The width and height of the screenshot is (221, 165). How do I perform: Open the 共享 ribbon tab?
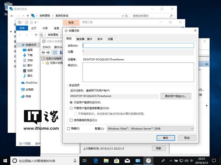[45, 28]
